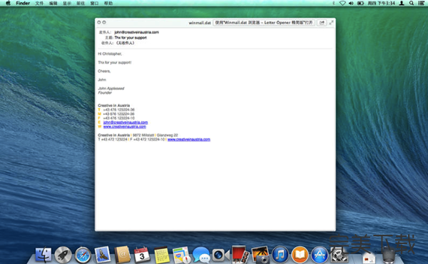The width and height of the screenshot is (428, 264).
Task: Launch iTunes music note icon
Action: pos(280,255)
